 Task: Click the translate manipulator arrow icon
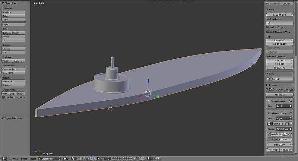click(88, 158)
